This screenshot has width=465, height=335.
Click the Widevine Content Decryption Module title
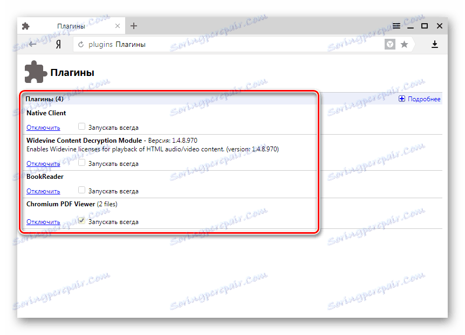(84, 141)
